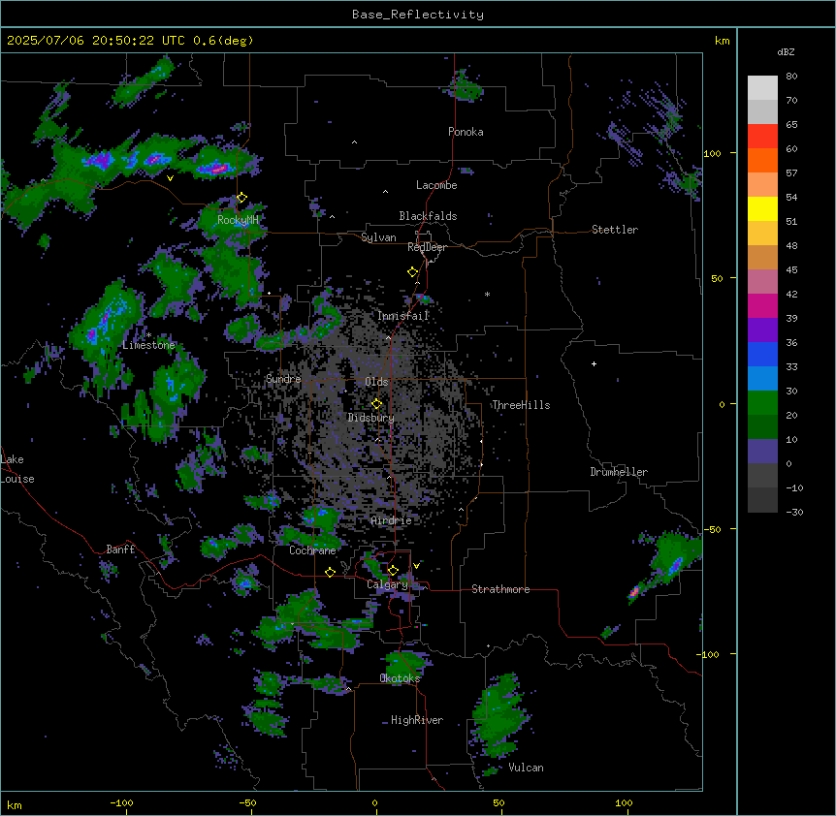Click the km unit label at bottom left

tap(15, 804)
